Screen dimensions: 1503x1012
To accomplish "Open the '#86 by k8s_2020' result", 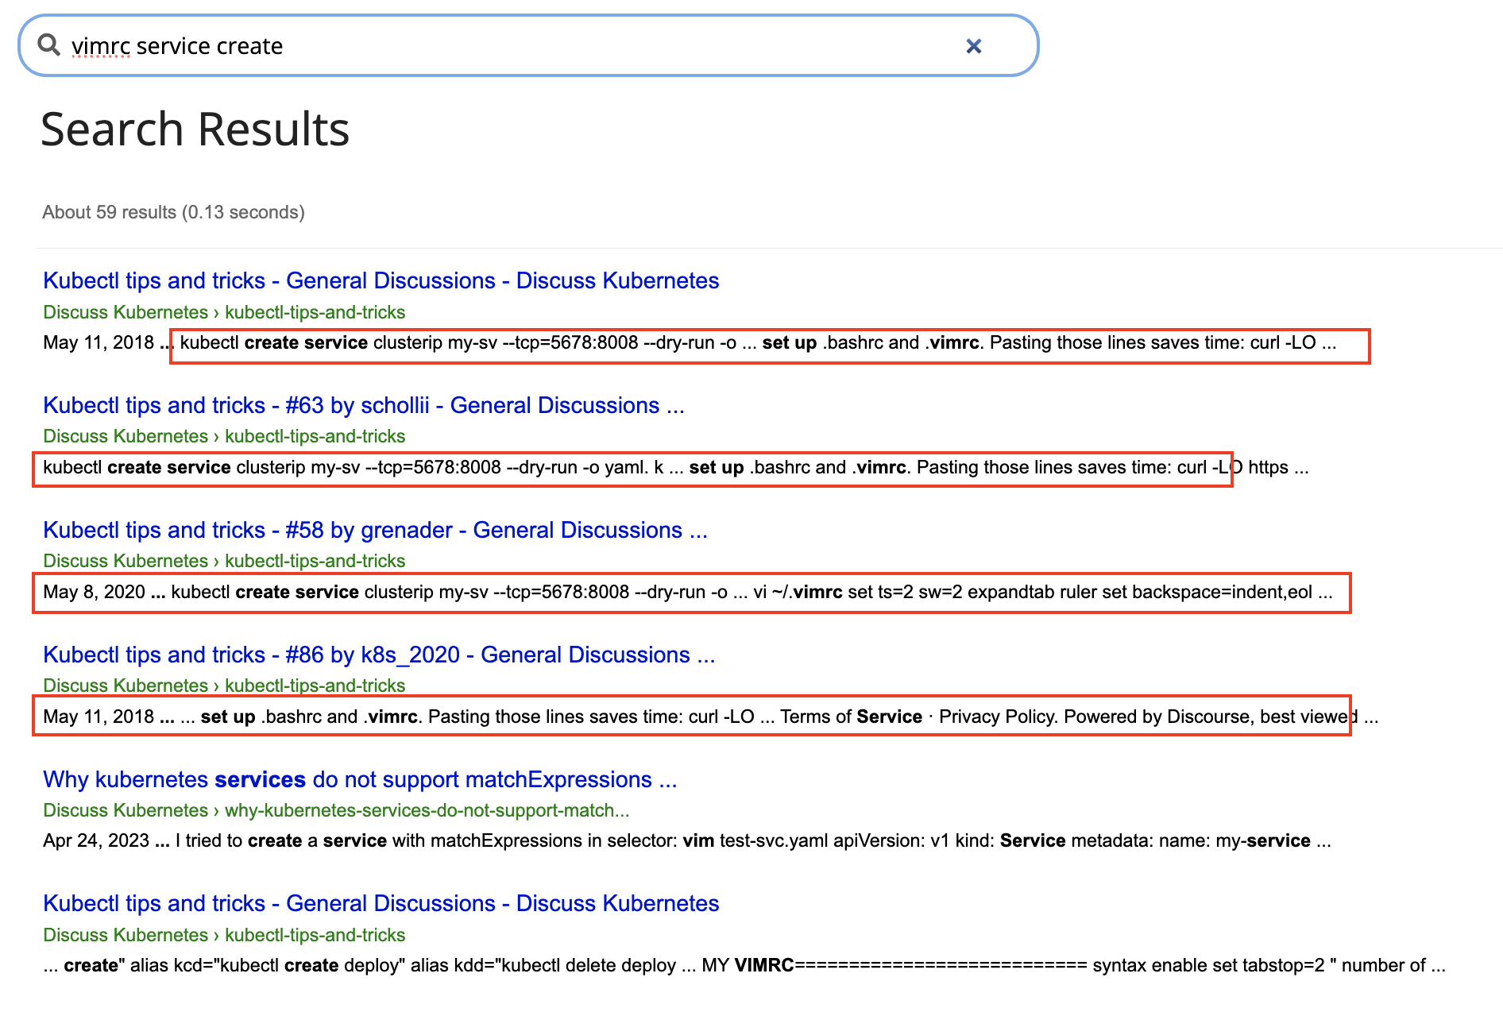I will (x=379, y=655).
